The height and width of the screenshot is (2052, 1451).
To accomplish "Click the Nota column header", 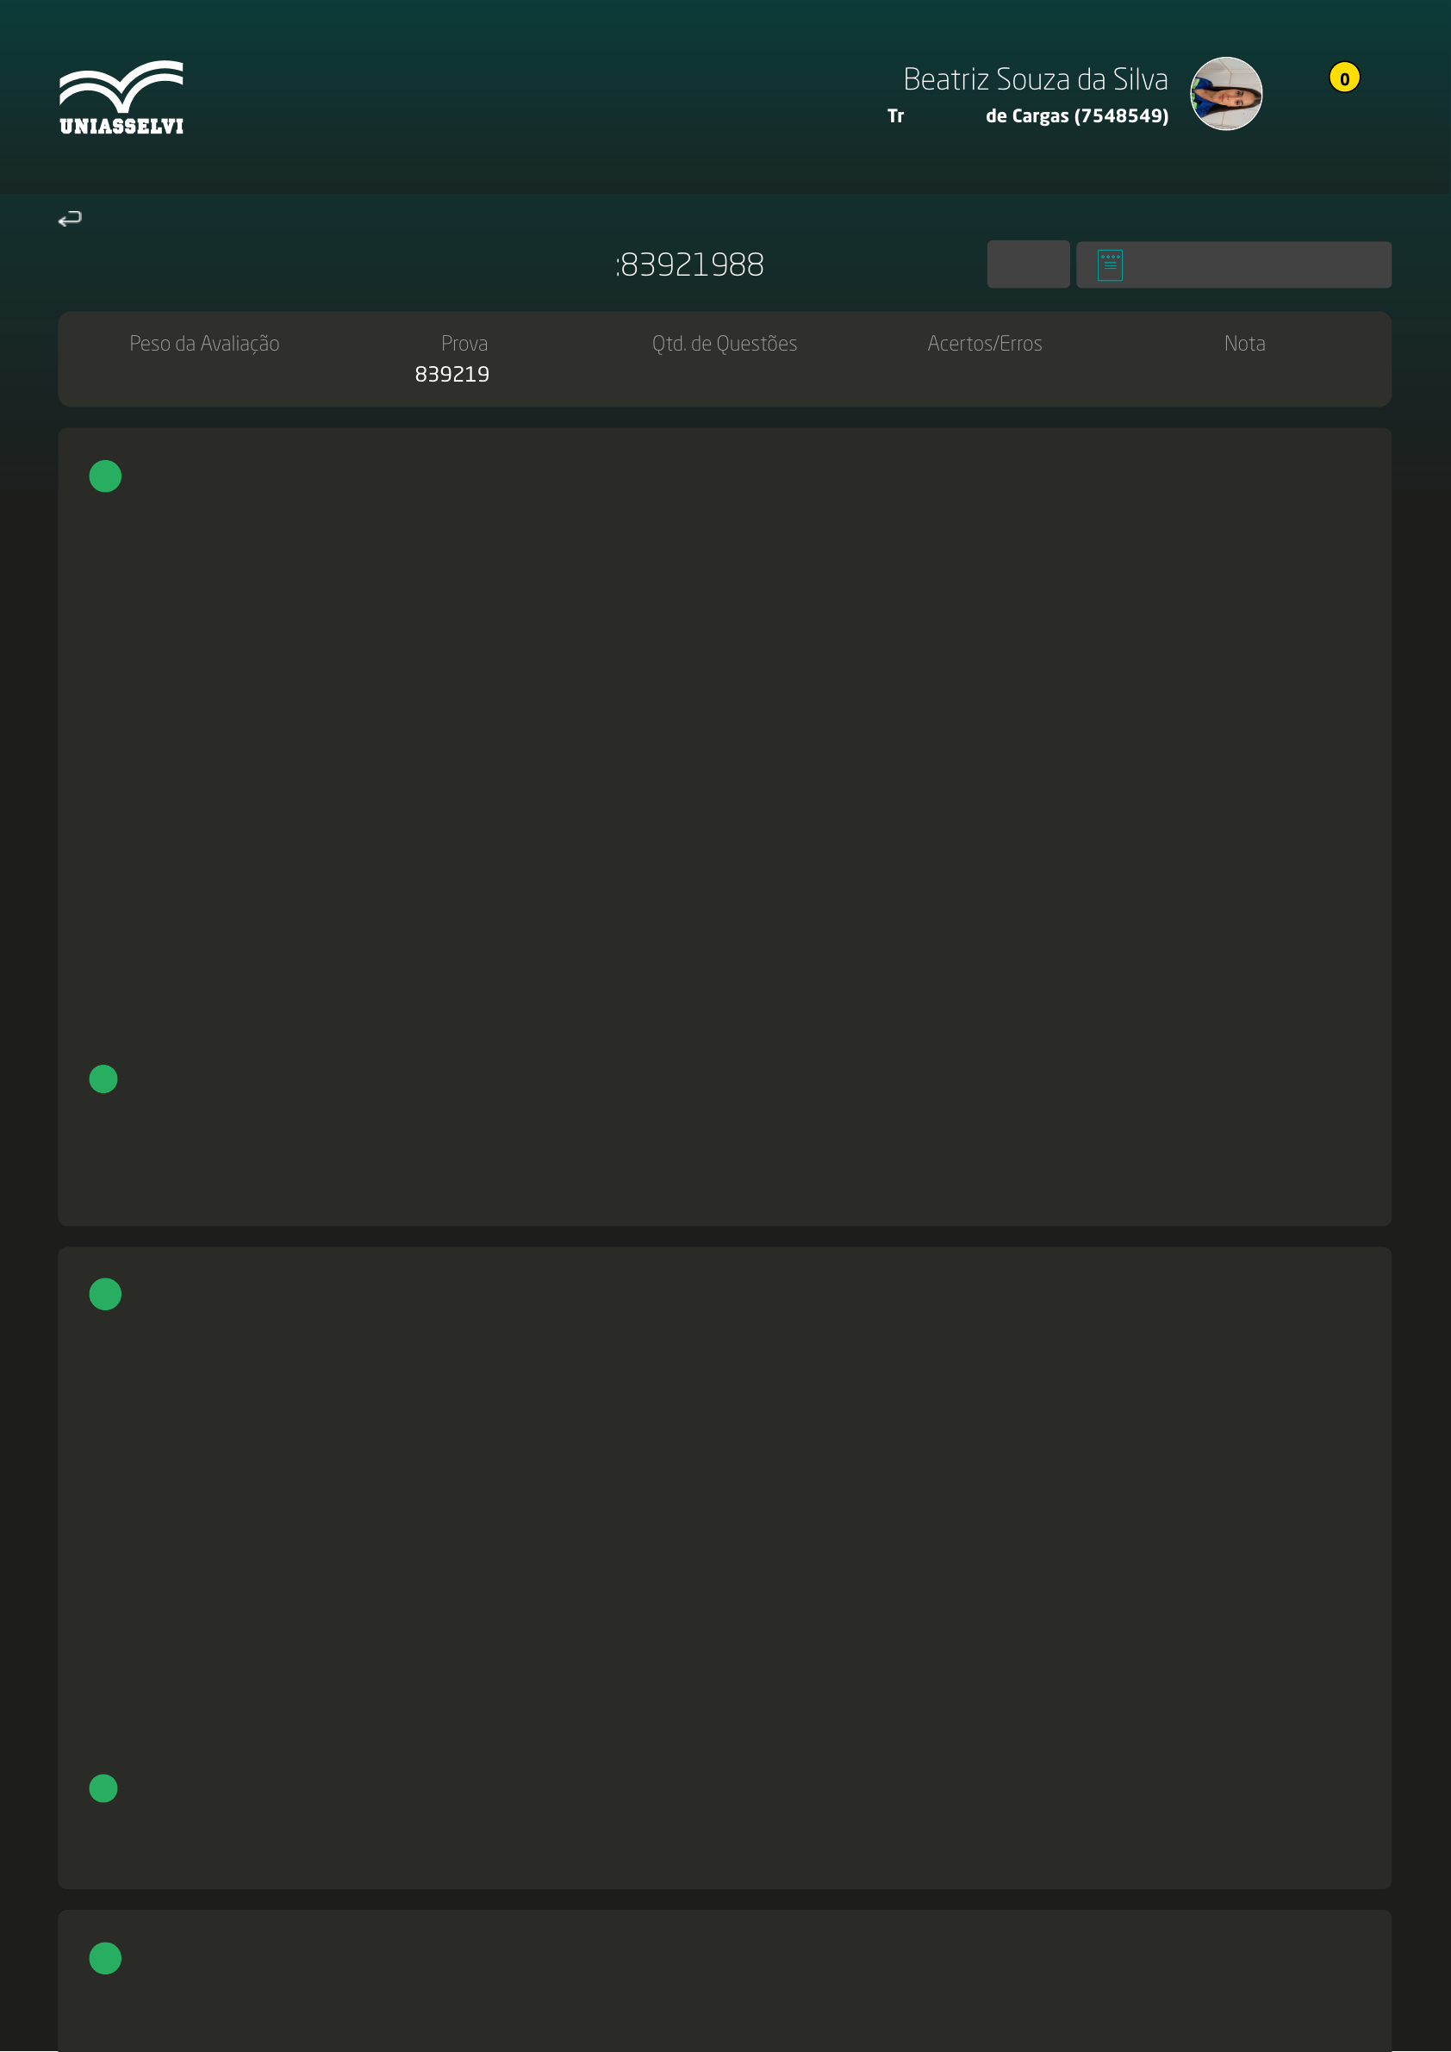I will pos(1244,344).
